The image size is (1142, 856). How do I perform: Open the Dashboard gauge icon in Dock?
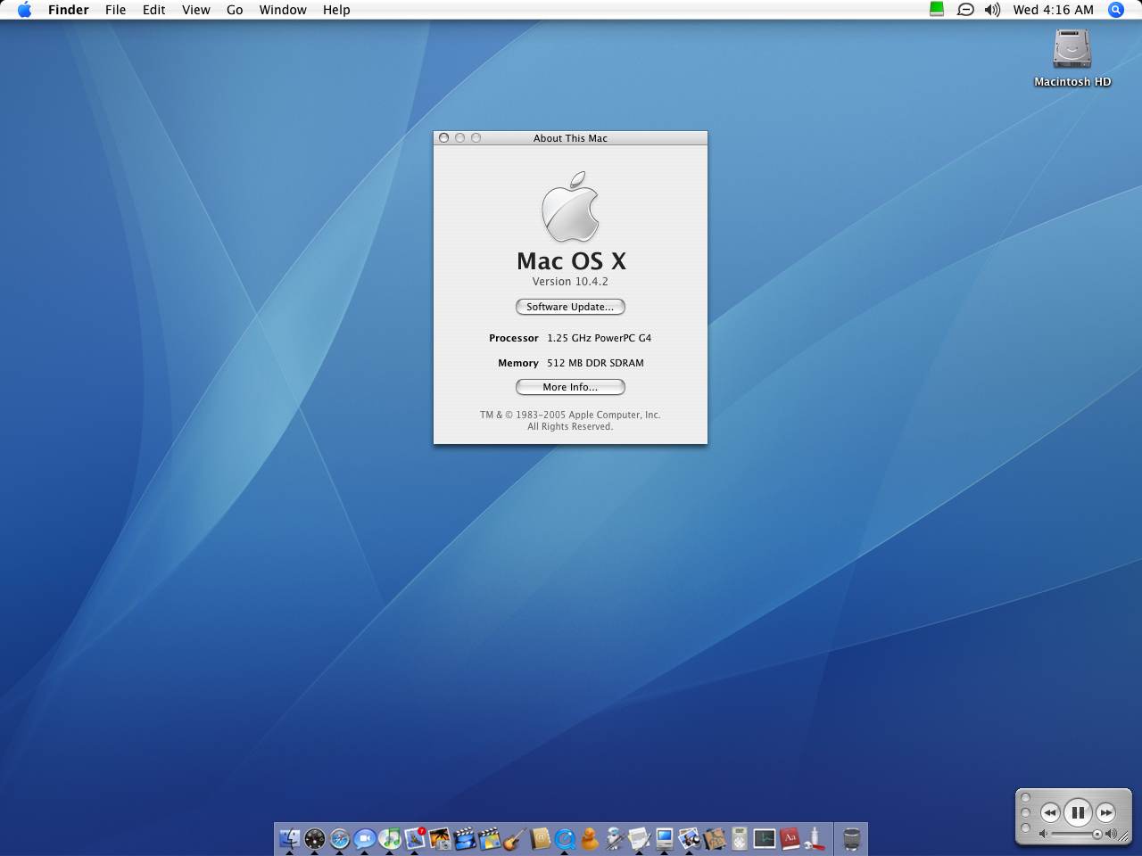click(314, 838)
